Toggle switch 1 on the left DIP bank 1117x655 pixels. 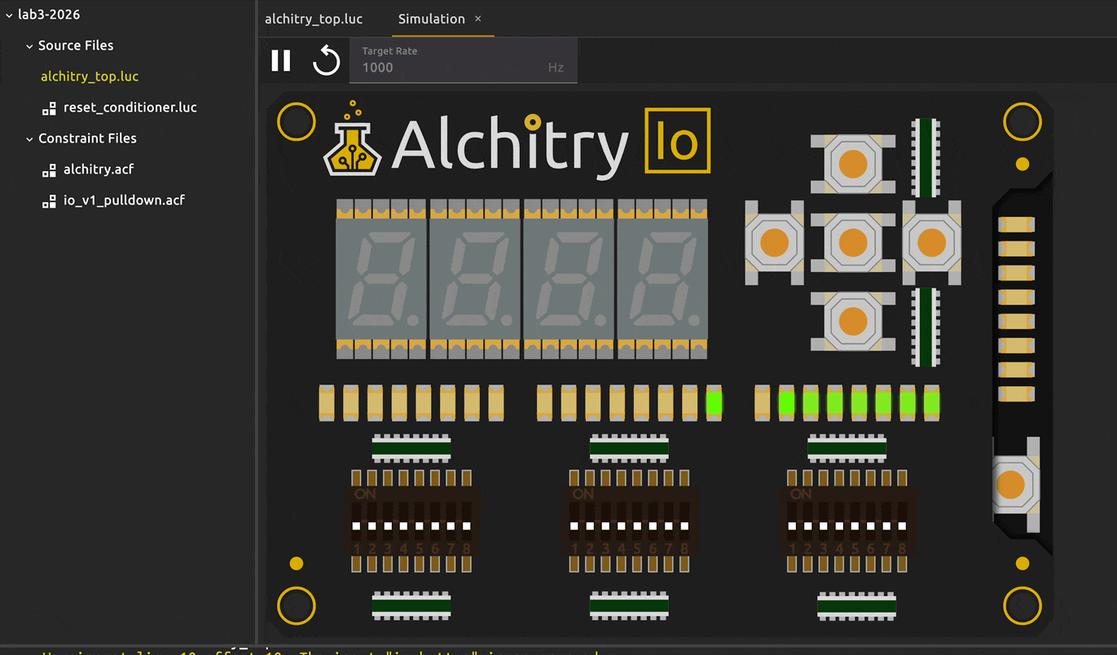click(x=356, y=526)
